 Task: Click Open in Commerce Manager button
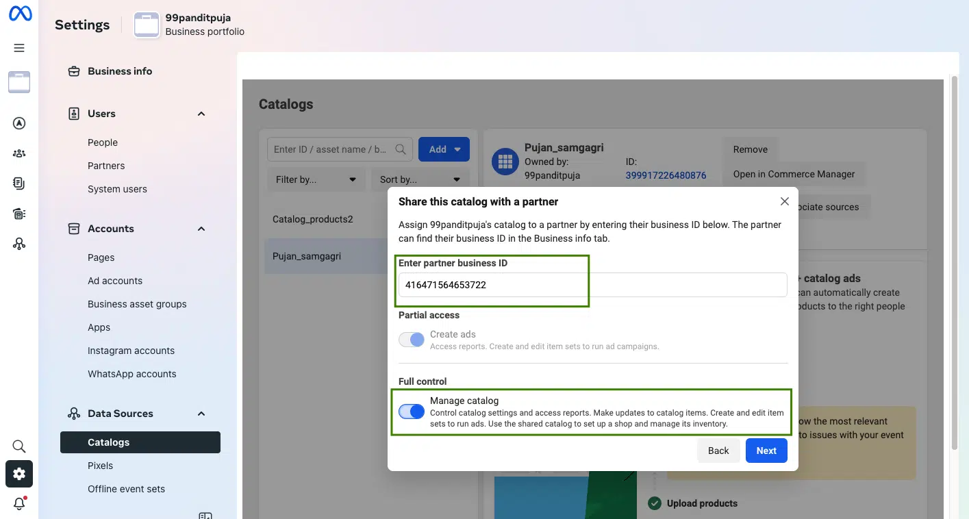pyautogui.click(x=794, y=174)
